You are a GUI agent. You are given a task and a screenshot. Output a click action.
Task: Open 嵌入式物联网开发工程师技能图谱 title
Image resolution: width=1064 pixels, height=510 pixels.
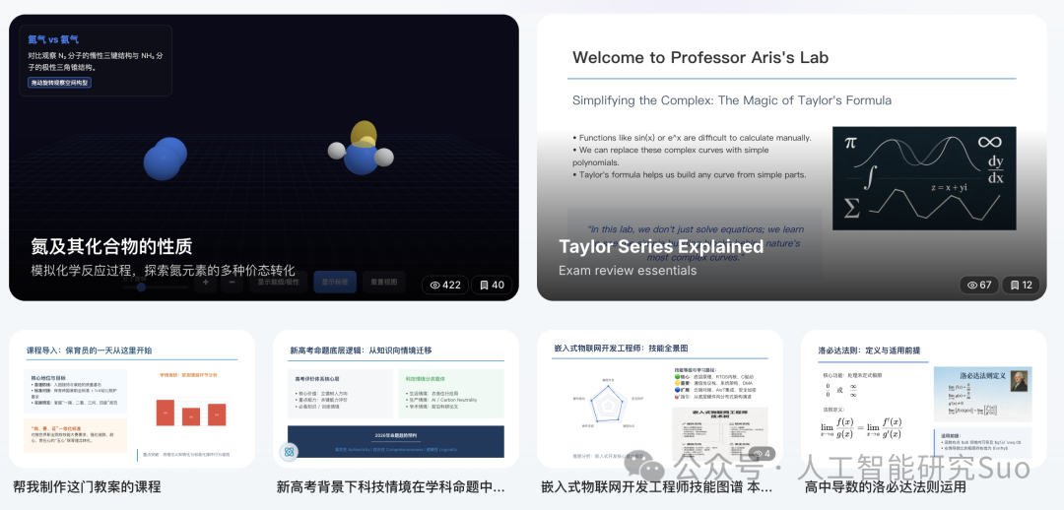(x=655, y=486)
